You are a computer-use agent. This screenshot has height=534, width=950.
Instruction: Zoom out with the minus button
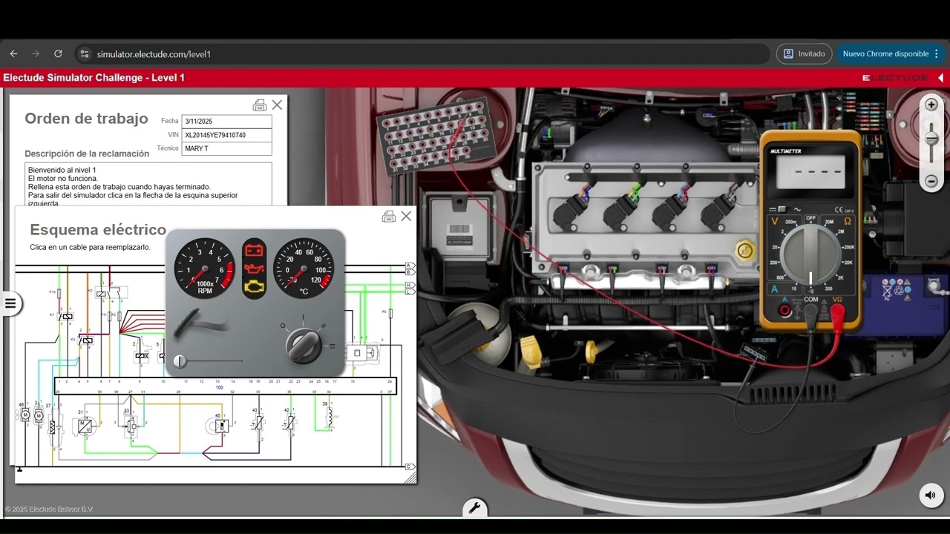[931, 181]
